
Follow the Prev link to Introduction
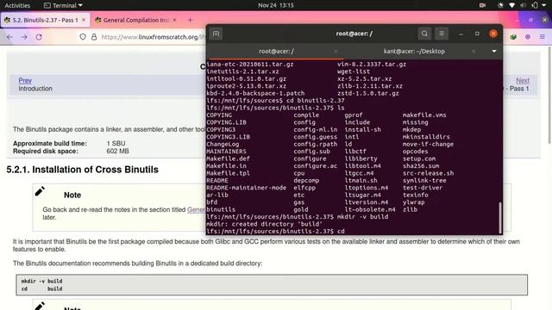(25, 80)
